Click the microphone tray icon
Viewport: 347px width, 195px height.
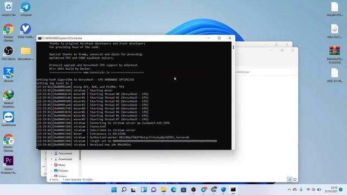tap(301, 190)
